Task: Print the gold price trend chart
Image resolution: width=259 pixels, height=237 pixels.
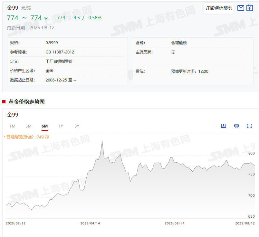Action: (236, 126)
